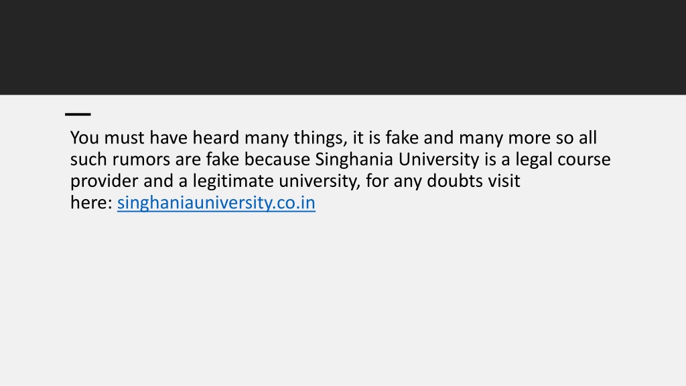Click the word "visit" ending the third line

point(504,181)
